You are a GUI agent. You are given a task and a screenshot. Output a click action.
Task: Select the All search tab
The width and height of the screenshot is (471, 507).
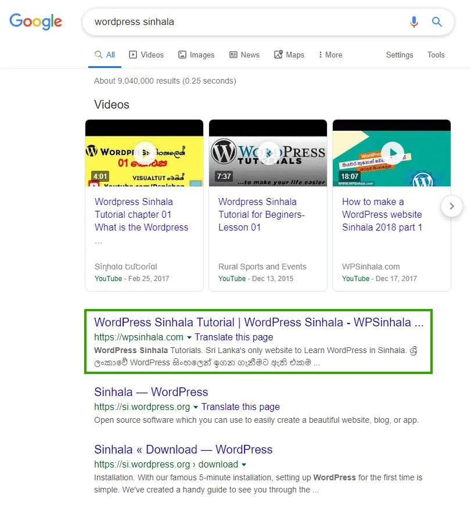point(105,55)
